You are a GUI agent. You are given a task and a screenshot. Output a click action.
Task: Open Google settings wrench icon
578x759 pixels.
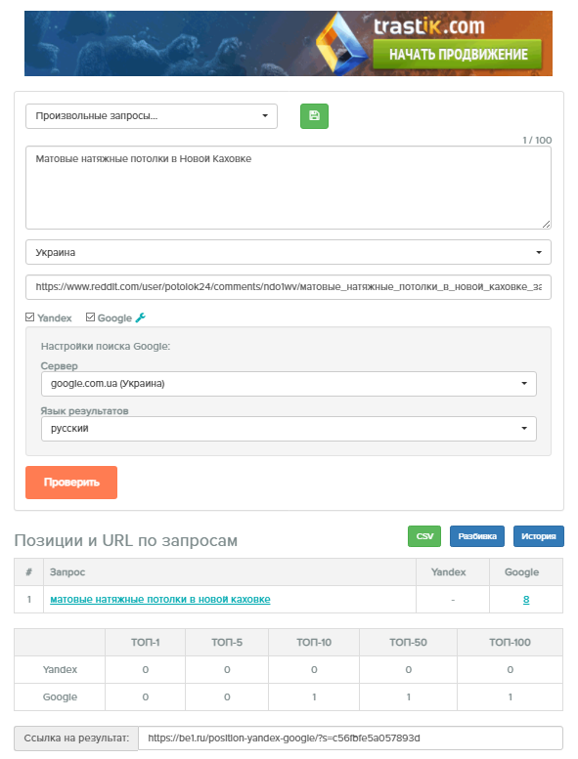tap(140, 317)
